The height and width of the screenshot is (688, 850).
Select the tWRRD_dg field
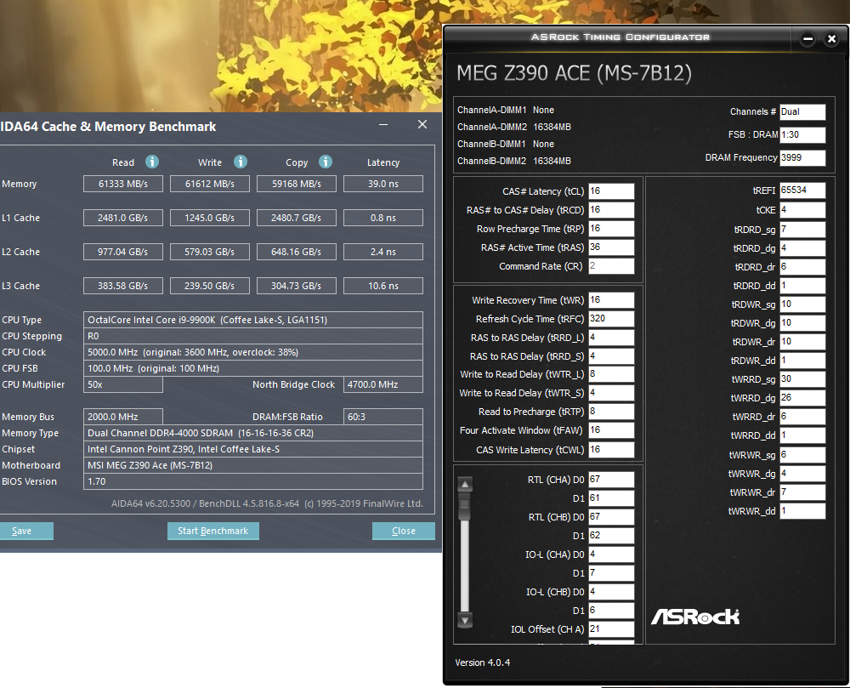[802, 398]
